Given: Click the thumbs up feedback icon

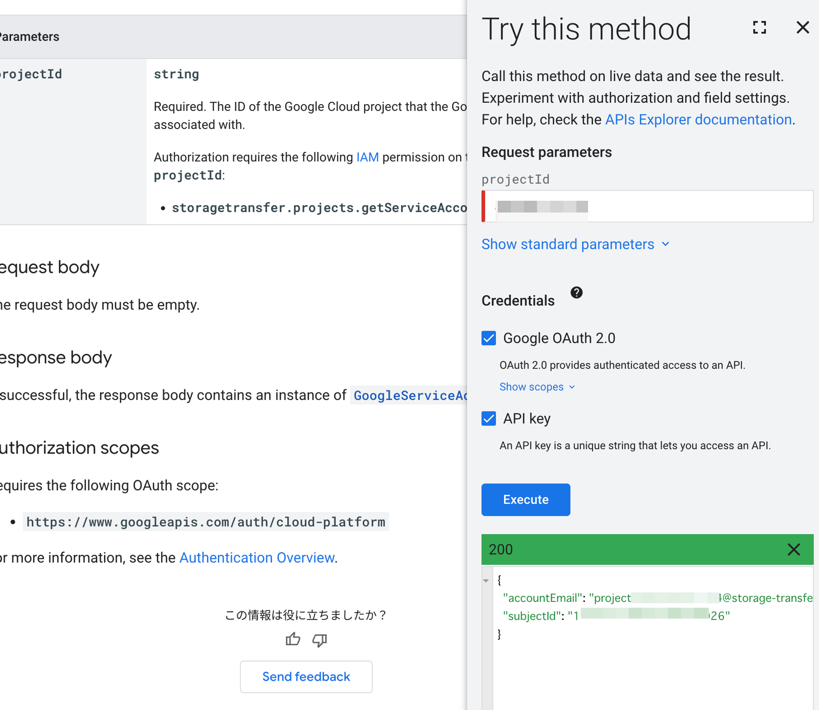Looking at the screenshot, I should pyautogui.click(x=293, y=639).
